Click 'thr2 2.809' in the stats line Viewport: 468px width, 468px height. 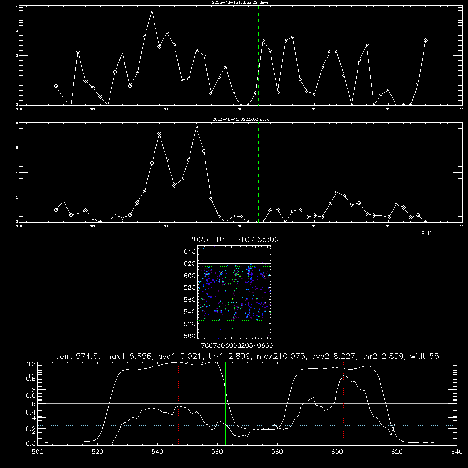[383, 356]
